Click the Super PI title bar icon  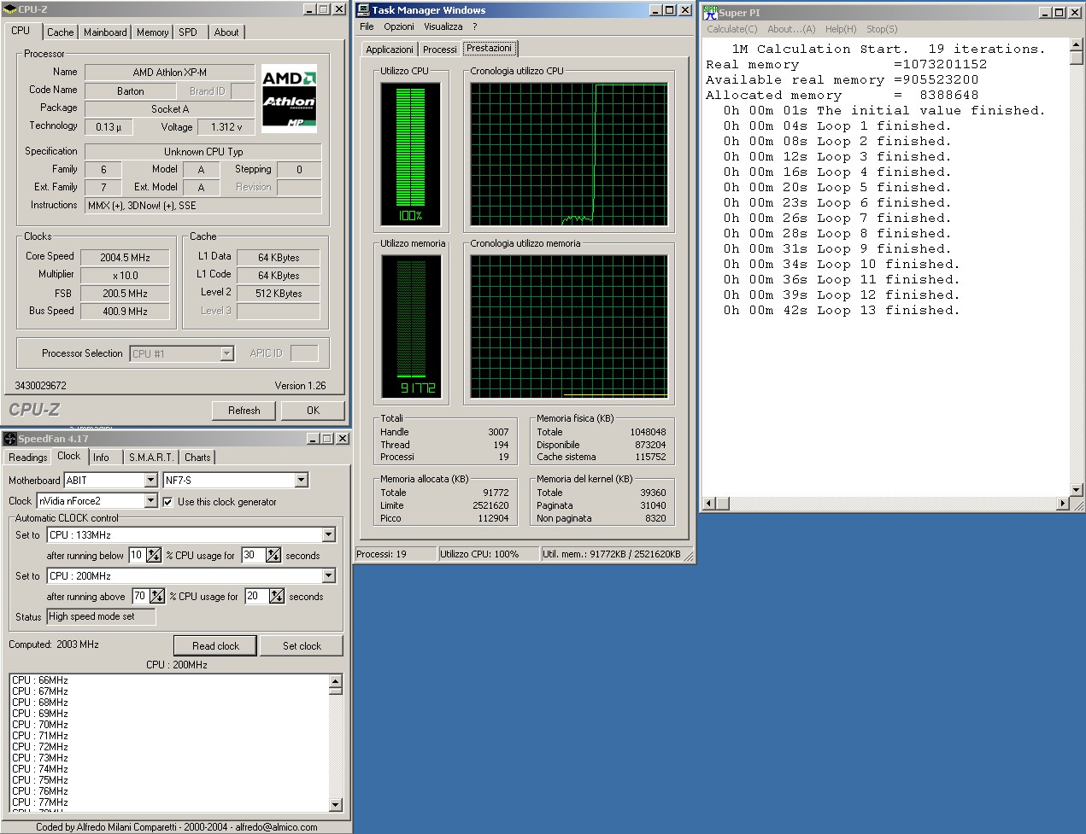[x=710, y=12]
